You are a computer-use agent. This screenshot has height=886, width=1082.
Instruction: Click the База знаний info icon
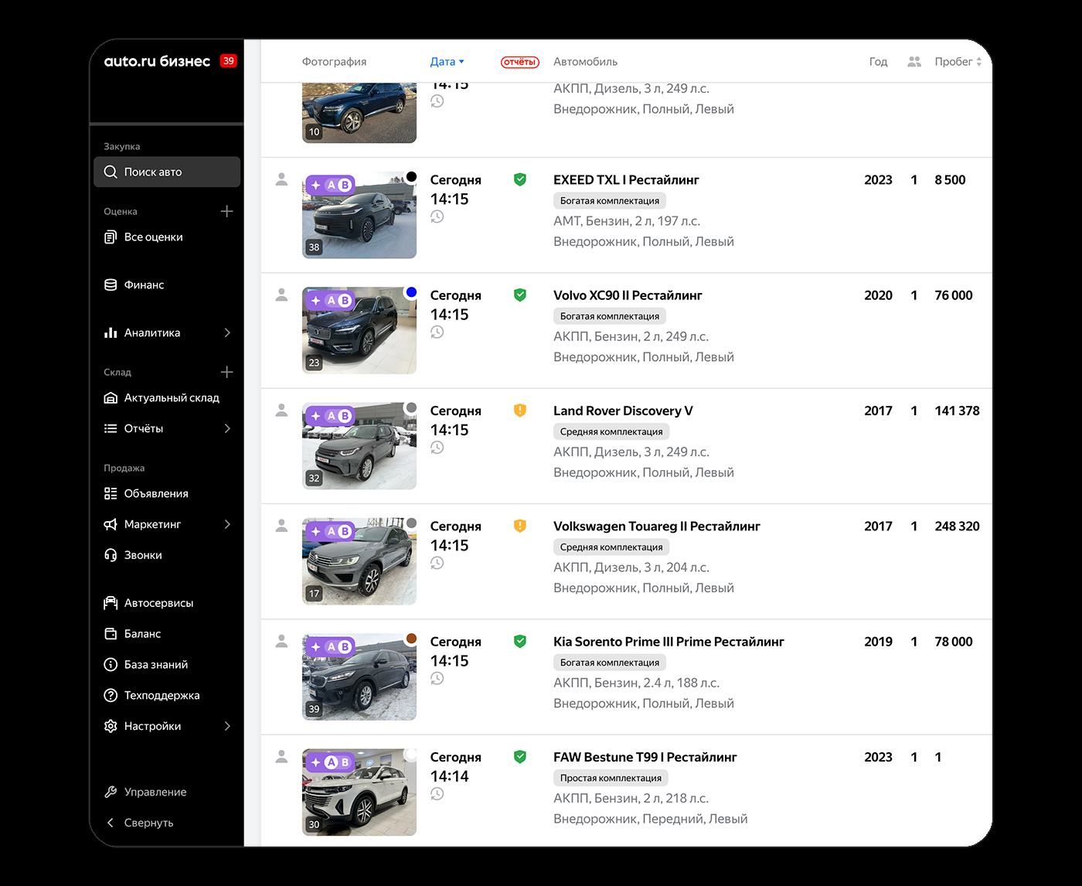tap(111, 666)
